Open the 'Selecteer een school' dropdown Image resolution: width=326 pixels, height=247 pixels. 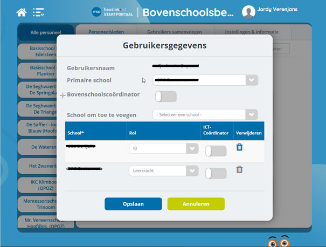coord(205,114)
